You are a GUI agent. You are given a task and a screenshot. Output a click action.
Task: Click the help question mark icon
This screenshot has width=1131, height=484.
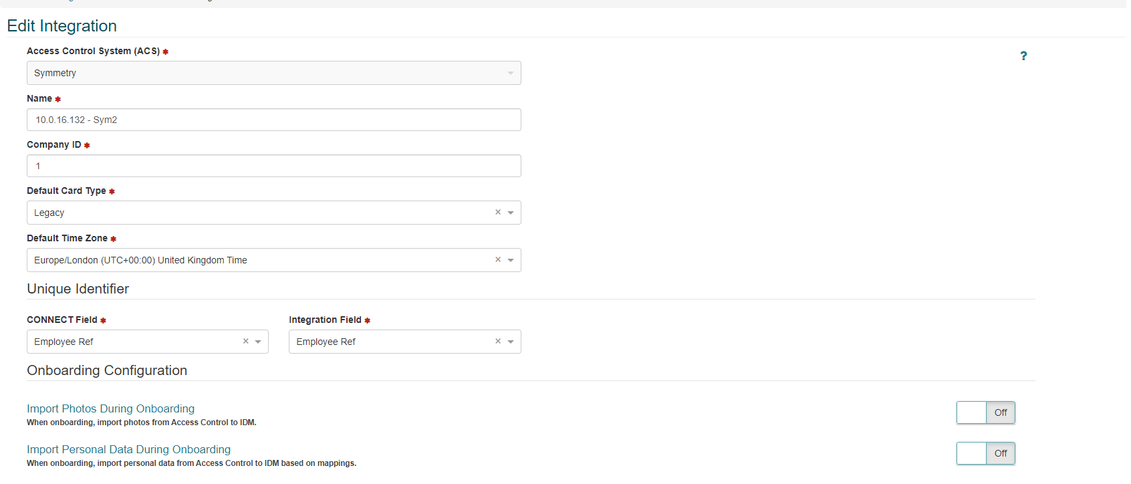[1023, 56]
